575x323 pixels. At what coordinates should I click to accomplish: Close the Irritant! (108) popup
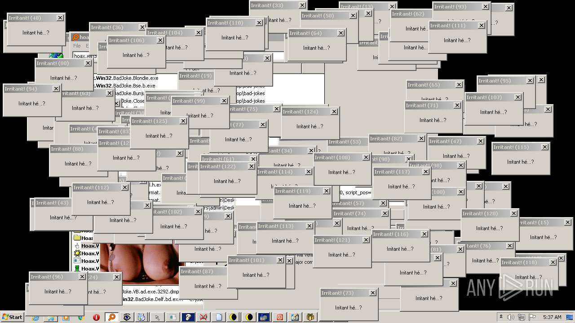366,157
